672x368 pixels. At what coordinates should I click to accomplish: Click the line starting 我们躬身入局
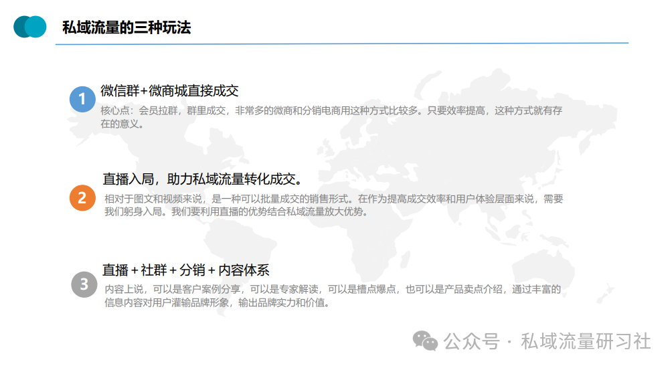point(236,211)
